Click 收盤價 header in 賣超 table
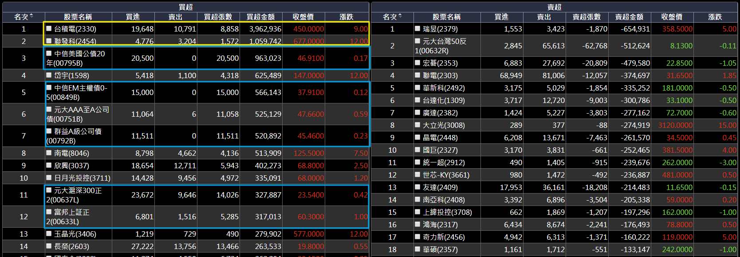This screenshot has width=740, height=257. click(x=672, y=17)
